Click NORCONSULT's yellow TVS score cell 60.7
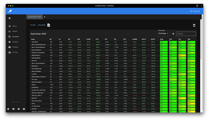 pos(182,55)
